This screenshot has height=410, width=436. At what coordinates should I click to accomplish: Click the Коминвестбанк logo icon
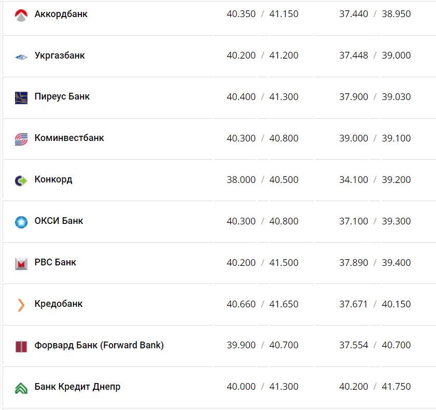21,139
